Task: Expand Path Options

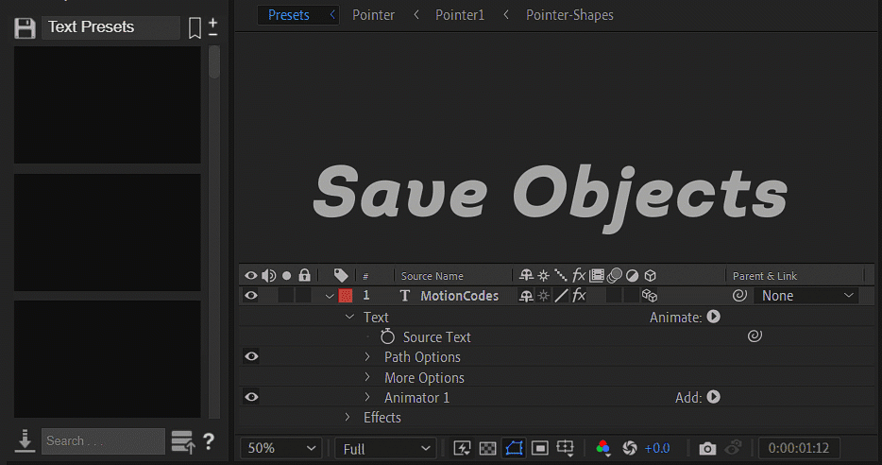Action: click(367, 357)
